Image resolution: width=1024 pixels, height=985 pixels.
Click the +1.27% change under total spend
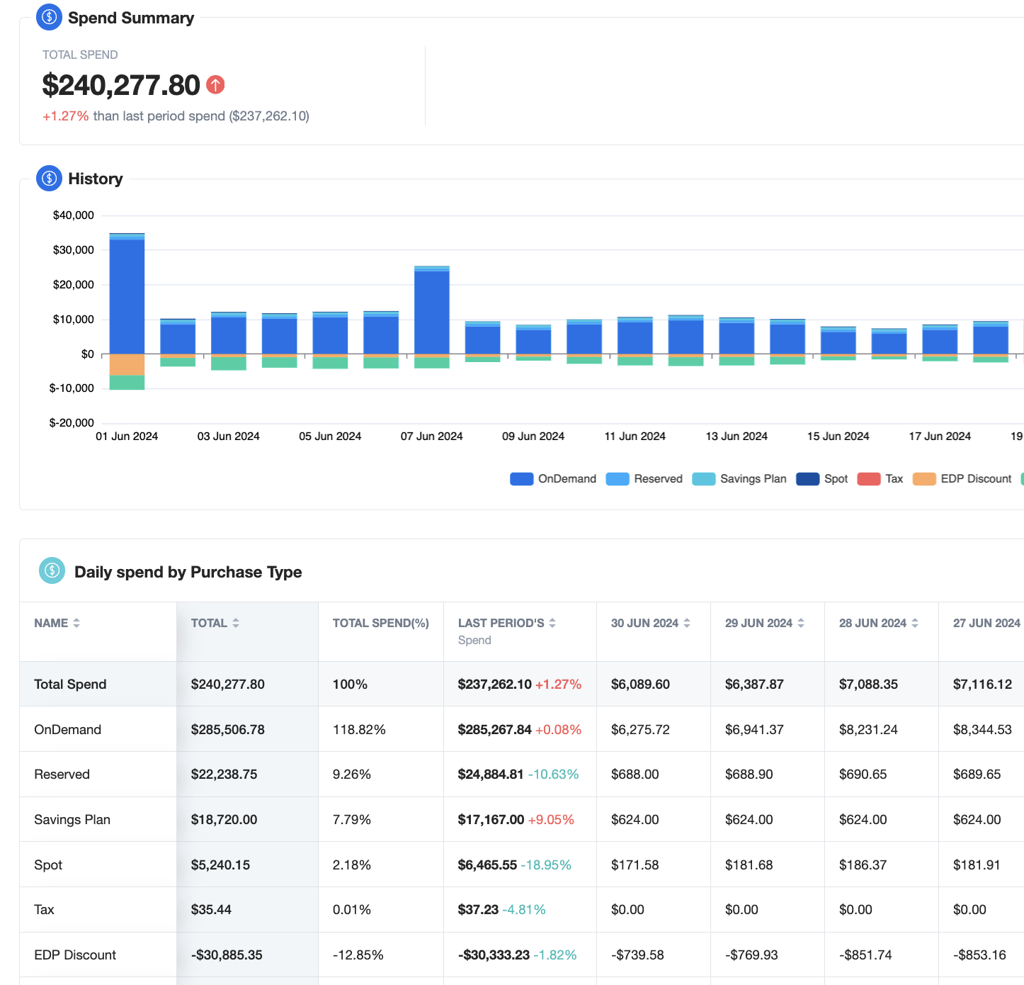(66, 116)
